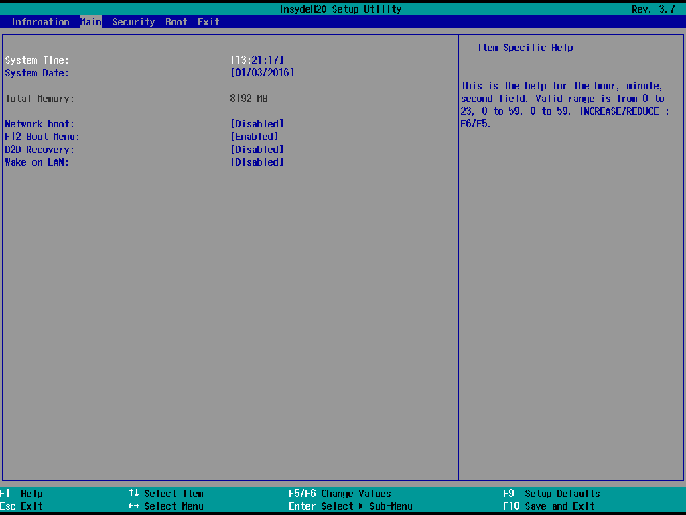The width and height of the screenshot is (686, 515).
Task: Change the Wake on LAN [Disabled] setting
Action: 257,162
